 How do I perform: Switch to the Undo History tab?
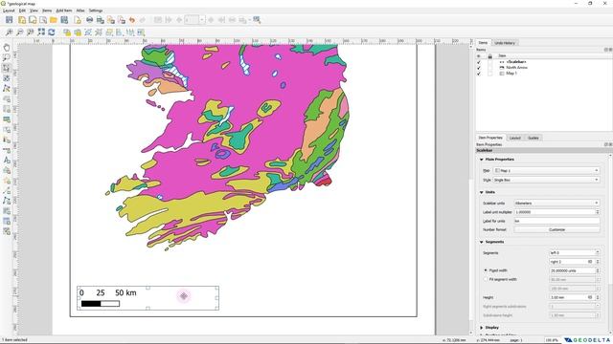pyautogui.click(x=505, y=43)
